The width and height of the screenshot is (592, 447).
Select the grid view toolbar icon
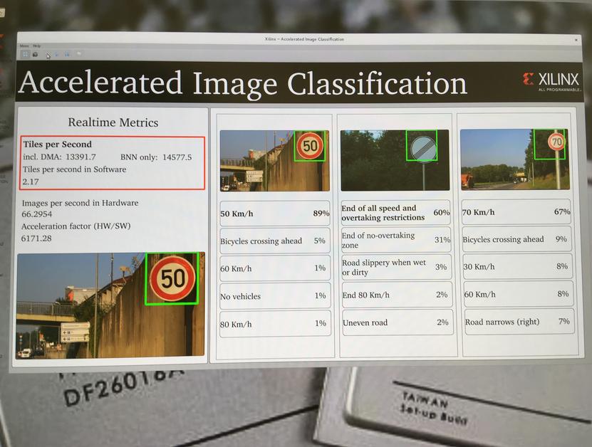tap(26, 54)
